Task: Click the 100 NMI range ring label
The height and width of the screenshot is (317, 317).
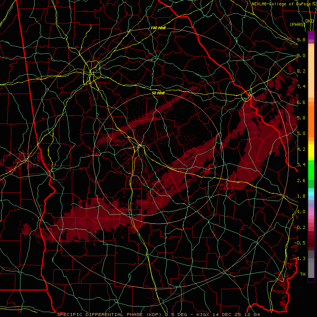Action: (158, 28)
